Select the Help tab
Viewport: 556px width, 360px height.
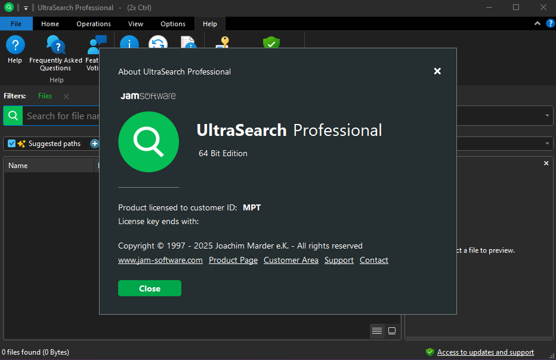click(209, 24)
